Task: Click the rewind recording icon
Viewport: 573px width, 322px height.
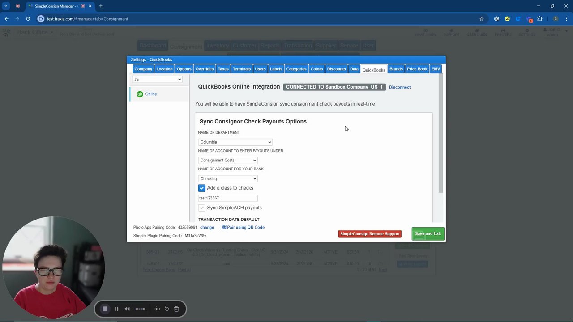Action: (x=127, y=309)
